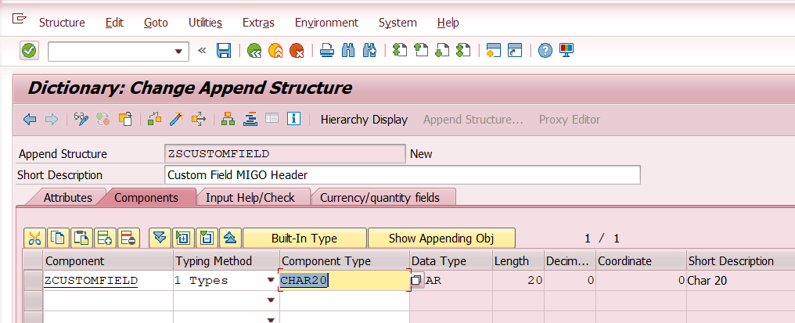Open the Structure menu
Image resolution: width=795 pixels, height=323 pixels.
click(62, 23)
